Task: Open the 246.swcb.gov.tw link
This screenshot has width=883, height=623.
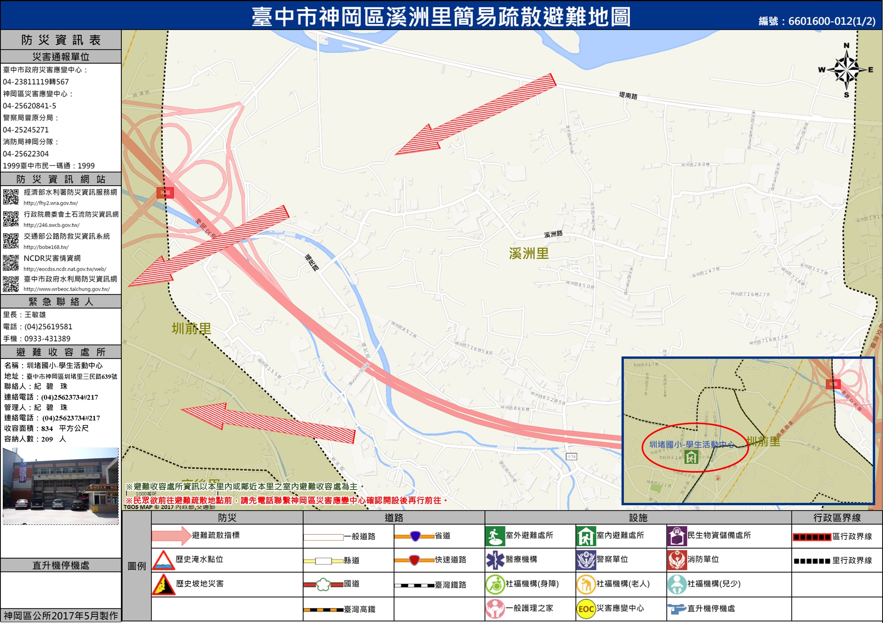Action: click(x=51, y=225)
